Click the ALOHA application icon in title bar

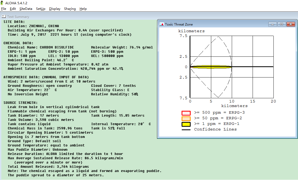tap(2, 3)
